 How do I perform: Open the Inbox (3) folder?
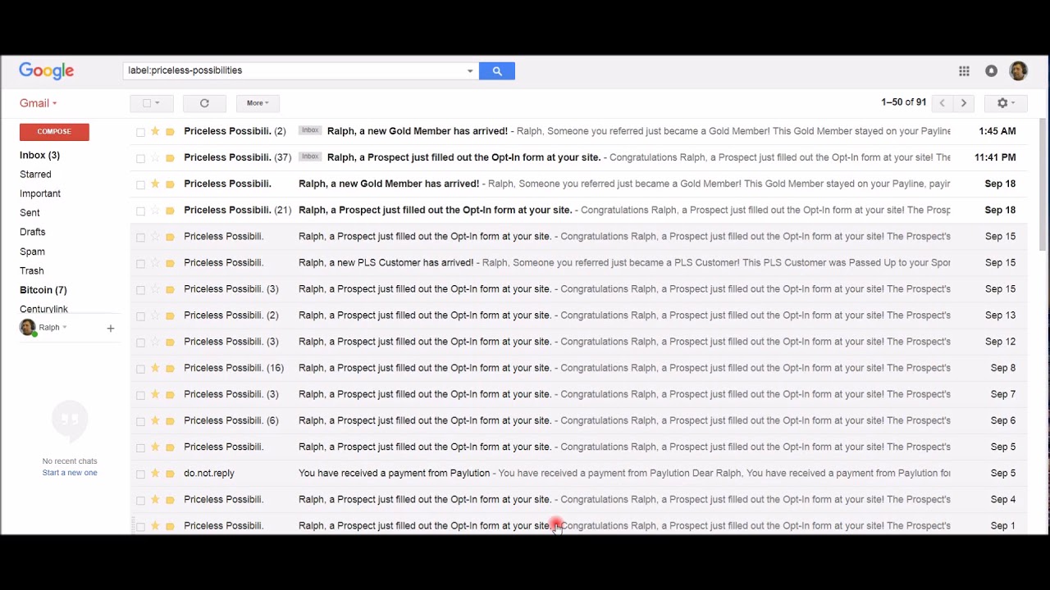[x=39, y=155]
